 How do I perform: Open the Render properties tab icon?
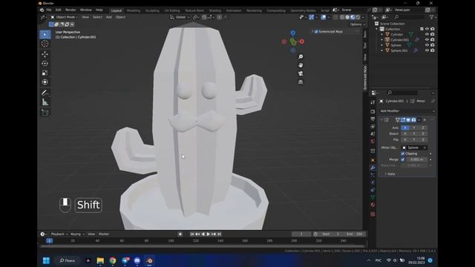[x=373, y=112]
